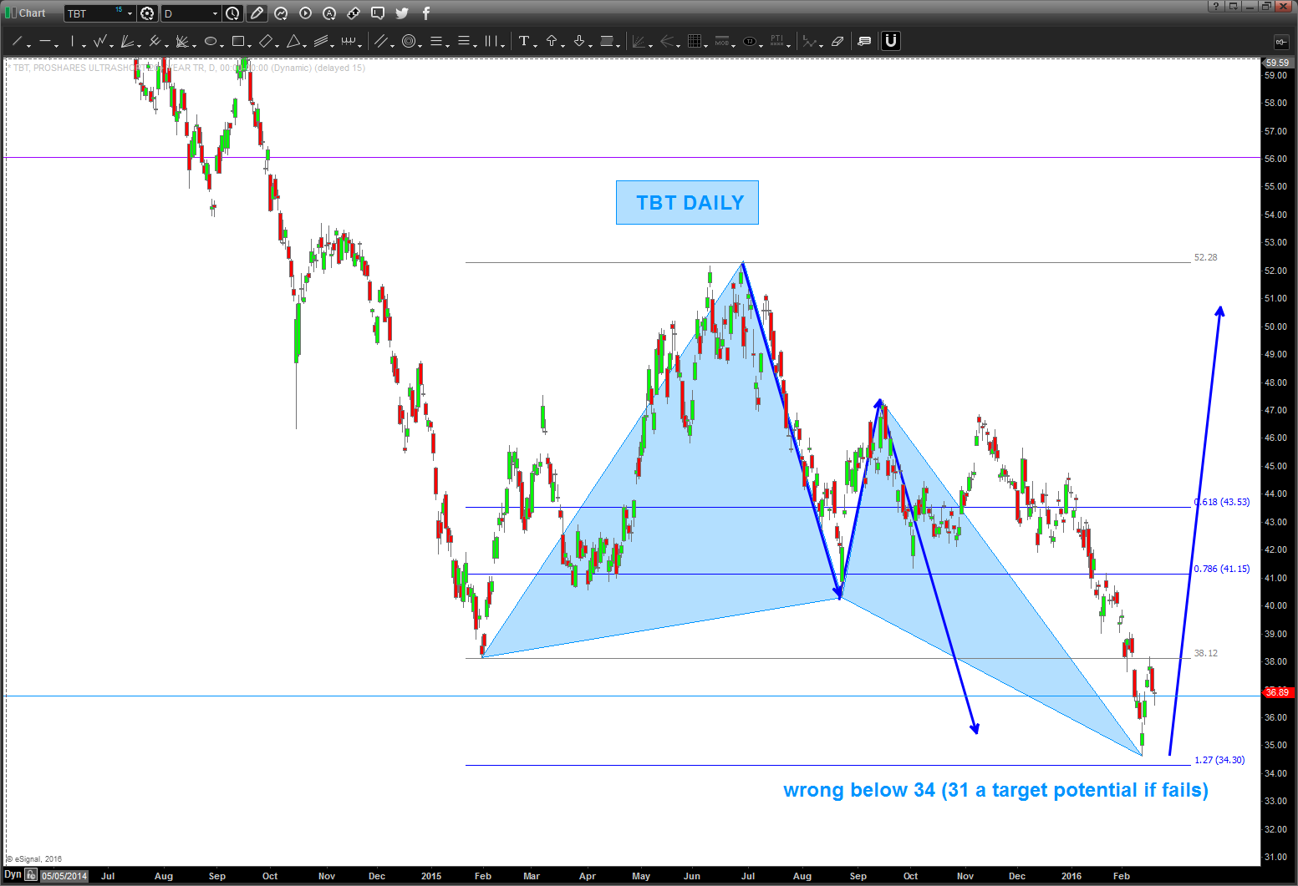
Task: Click the Dyn scaling label
Action: click(x=13, y=875)
